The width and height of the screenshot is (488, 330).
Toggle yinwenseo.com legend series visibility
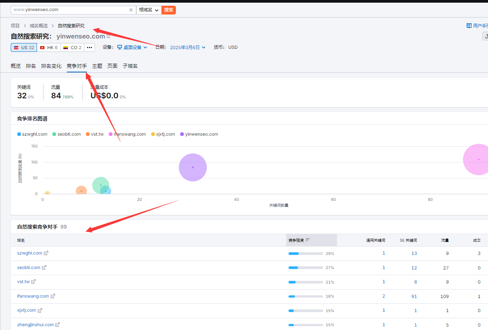[199, 134]
